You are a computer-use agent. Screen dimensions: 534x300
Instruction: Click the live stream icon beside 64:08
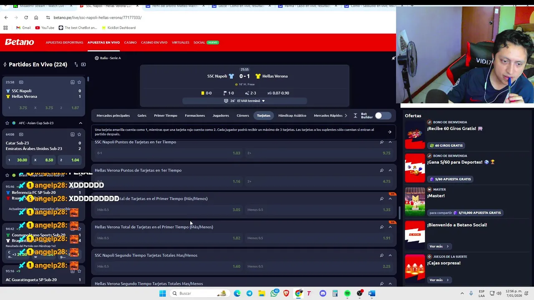pos(21,134)
